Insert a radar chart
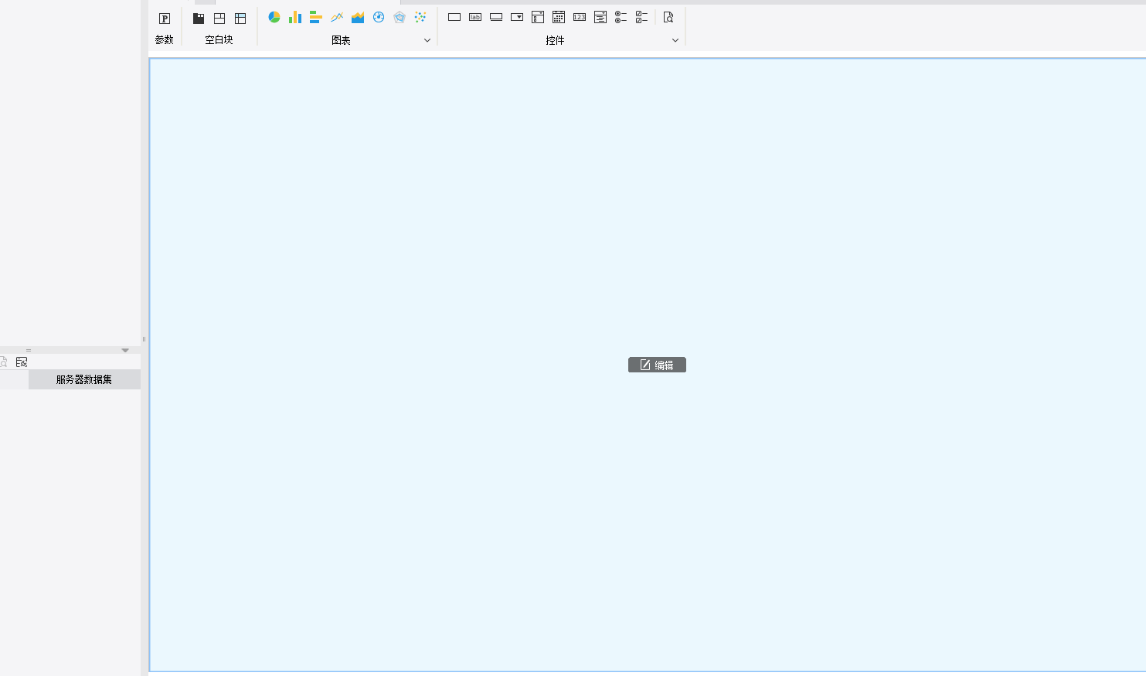This screenshot has height=676, width=1146. [x=400, y=17]
